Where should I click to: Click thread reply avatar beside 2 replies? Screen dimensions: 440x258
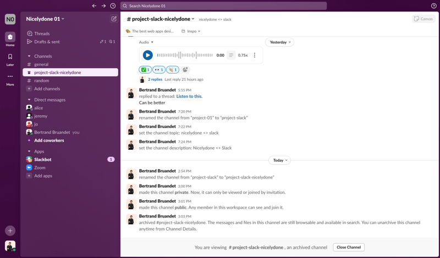(142, 80)
